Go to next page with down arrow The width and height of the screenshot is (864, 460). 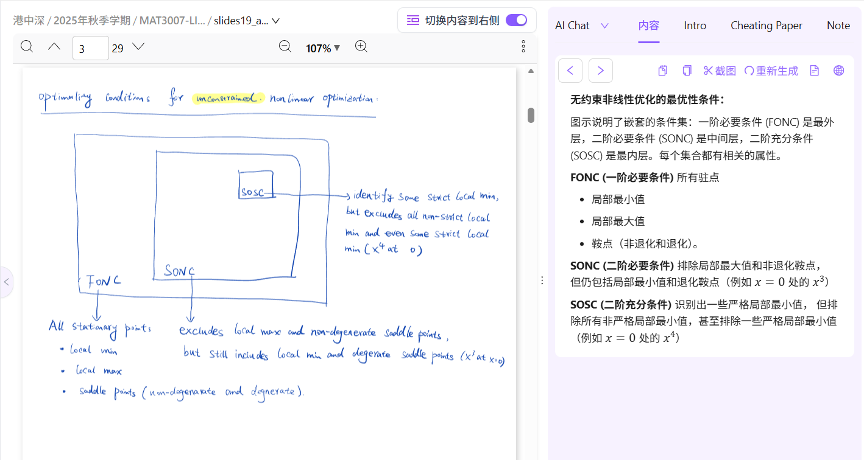pyautogui.click(x=138, y=47)
